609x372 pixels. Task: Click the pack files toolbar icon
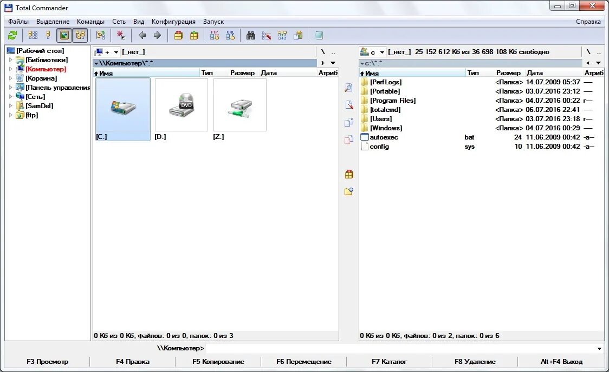tap(178, 35)
